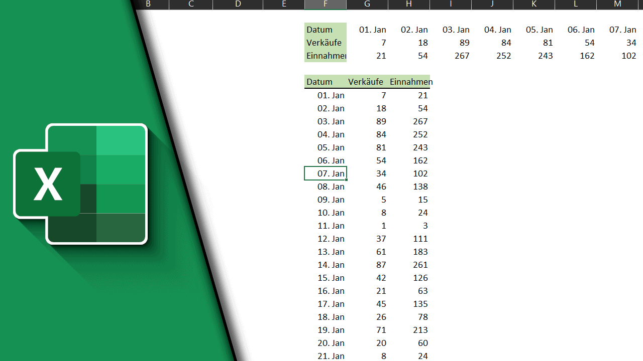Image resolution: width=643 pixels, height=361 pixels.
Task: Click Verkäufe value 42 in the 15. Jan row
Action: (381, 278)
